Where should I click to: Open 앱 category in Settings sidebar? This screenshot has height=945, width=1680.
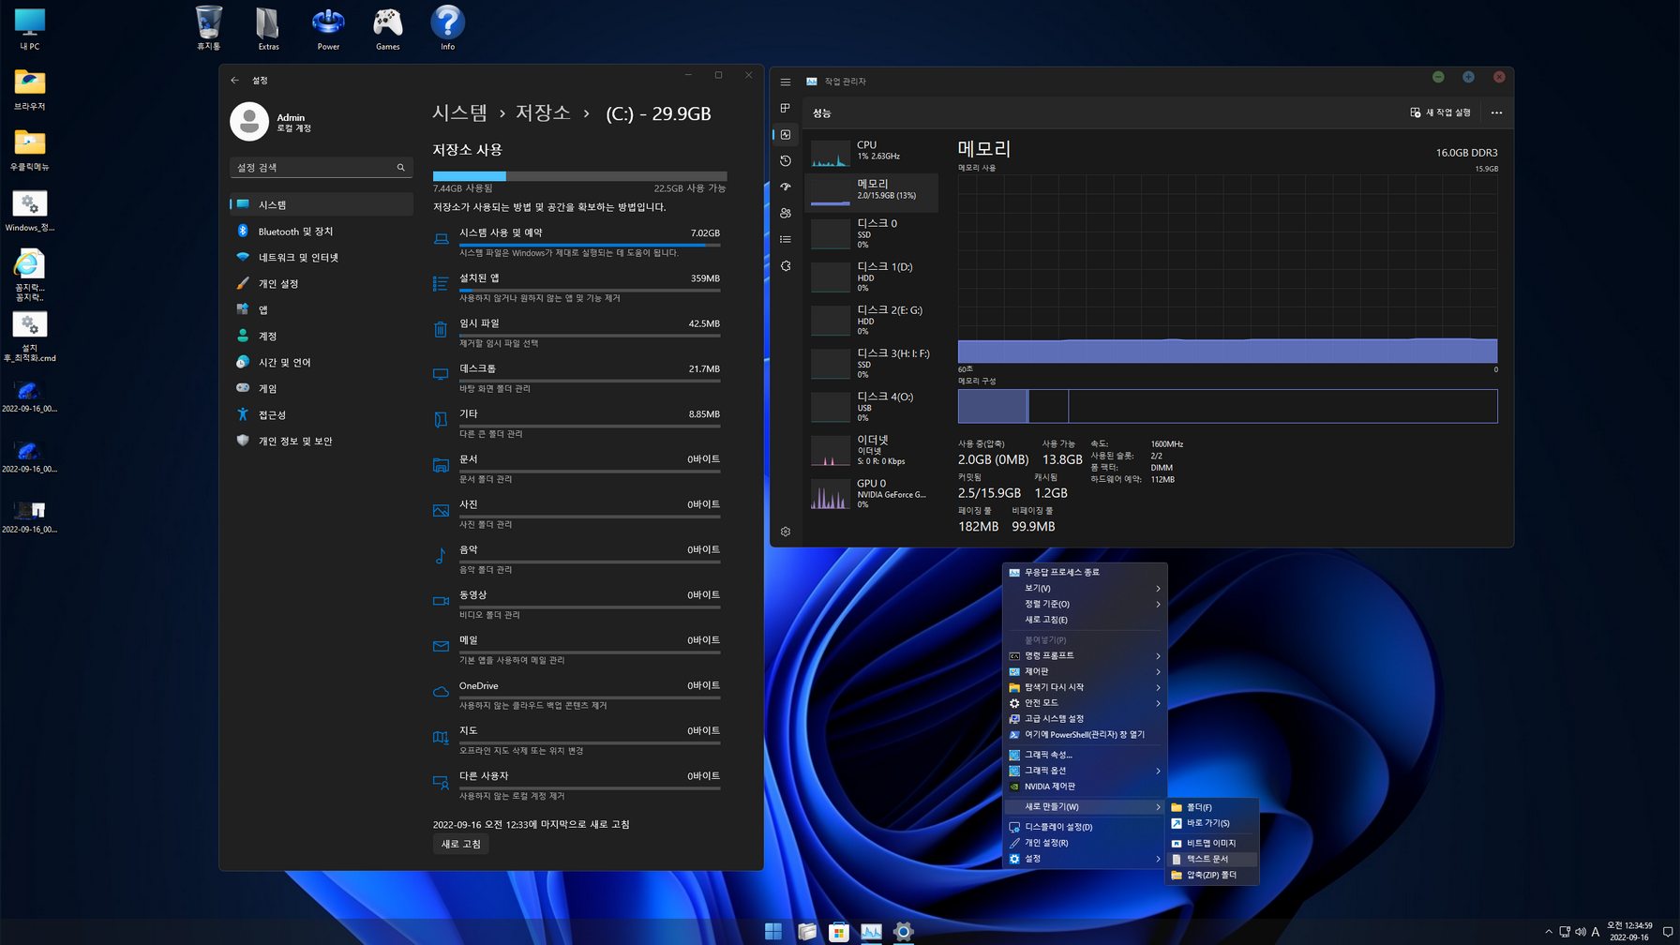pos(321,309)
